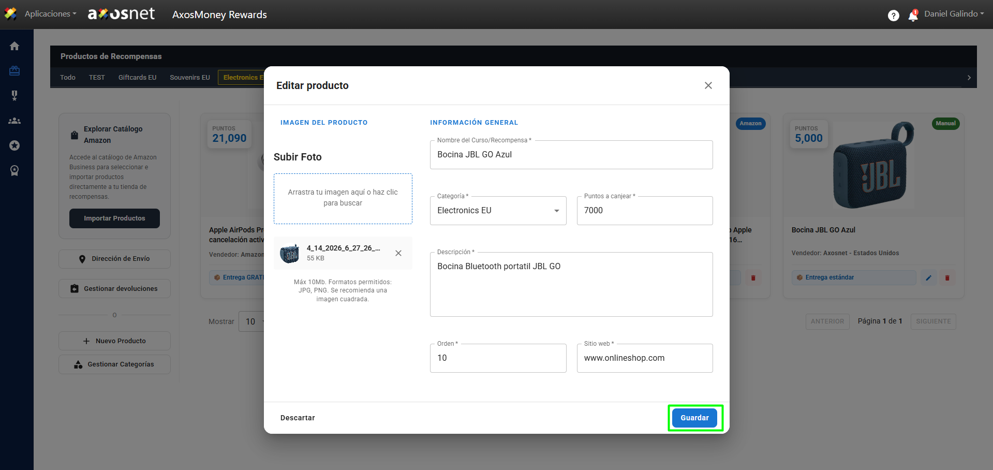Open the Daniel Galindo user menu

coord(954,14)
